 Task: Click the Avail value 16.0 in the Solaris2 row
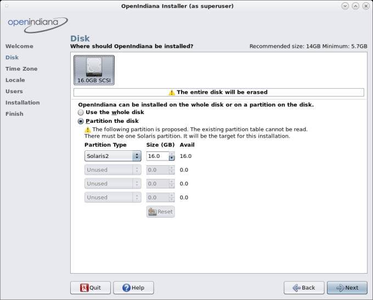pyautogui.click(x=185, y=156)
